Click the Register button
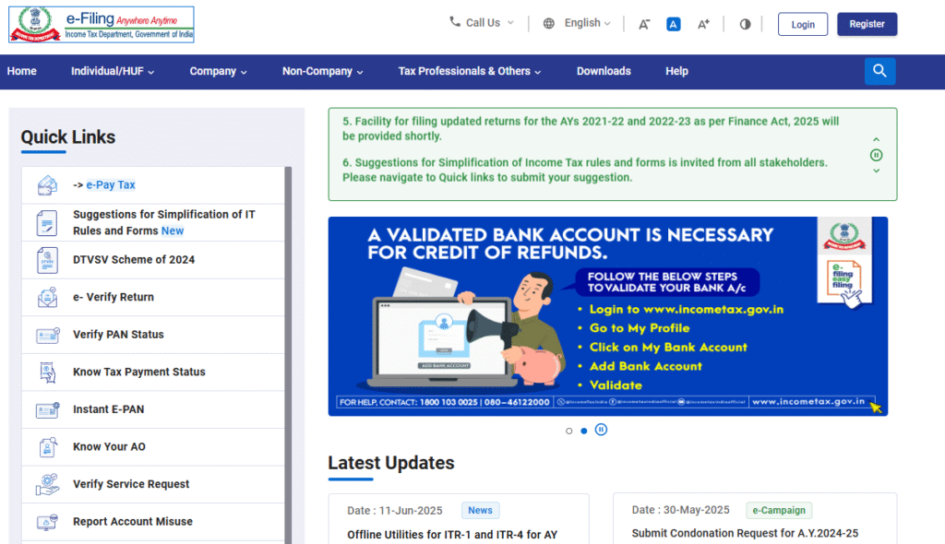Image resolution: width=945 pixels, height=544 pixels. pyautogui.click(x=867, y=24)
